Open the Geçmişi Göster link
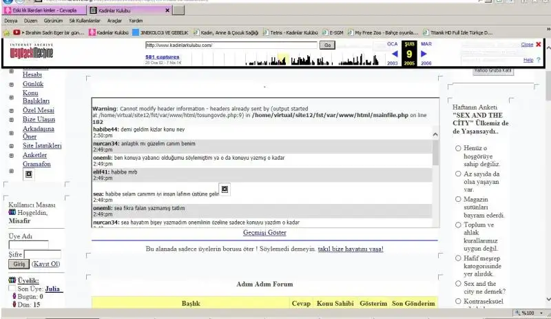Image resolution: width=551 pixels, height=319 pixels. 264,233
